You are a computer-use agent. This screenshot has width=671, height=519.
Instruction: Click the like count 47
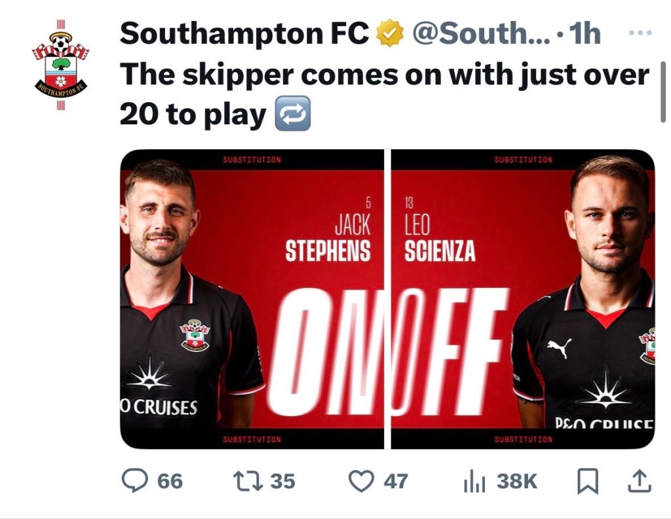pos(395,482)
